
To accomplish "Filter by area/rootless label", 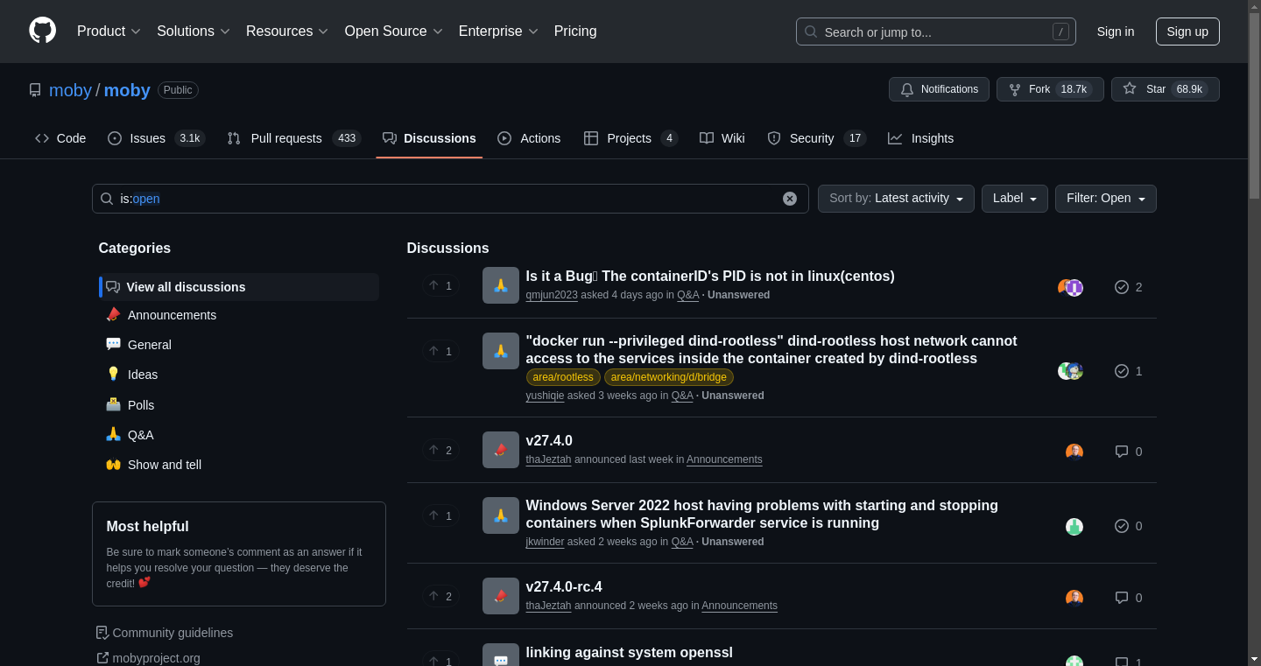I will point(563,377).
